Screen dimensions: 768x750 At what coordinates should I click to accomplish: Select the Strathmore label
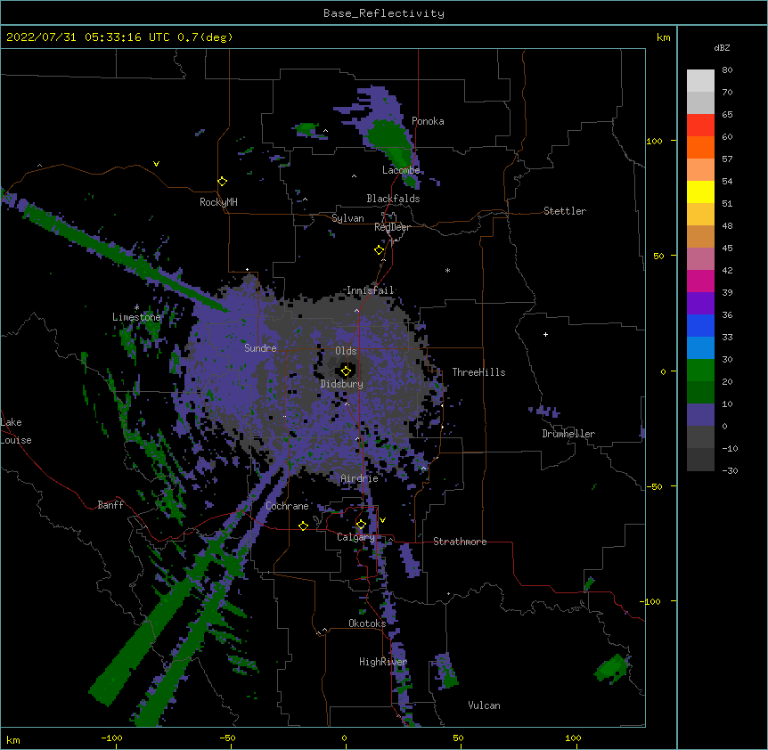(460, 542)
